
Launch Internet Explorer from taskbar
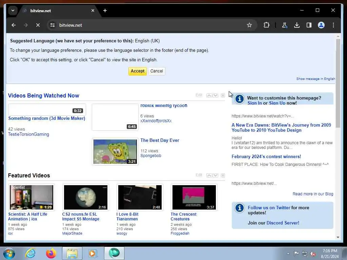(30, 253)
